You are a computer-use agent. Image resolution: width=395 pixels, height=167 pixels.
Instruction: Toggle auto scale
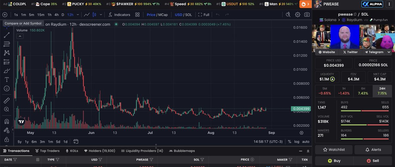pyautogui.click(x=306, y=141)
